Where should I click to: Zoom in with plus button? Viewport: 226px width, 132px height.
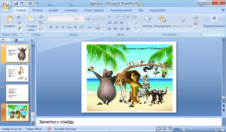coord(216,129)
